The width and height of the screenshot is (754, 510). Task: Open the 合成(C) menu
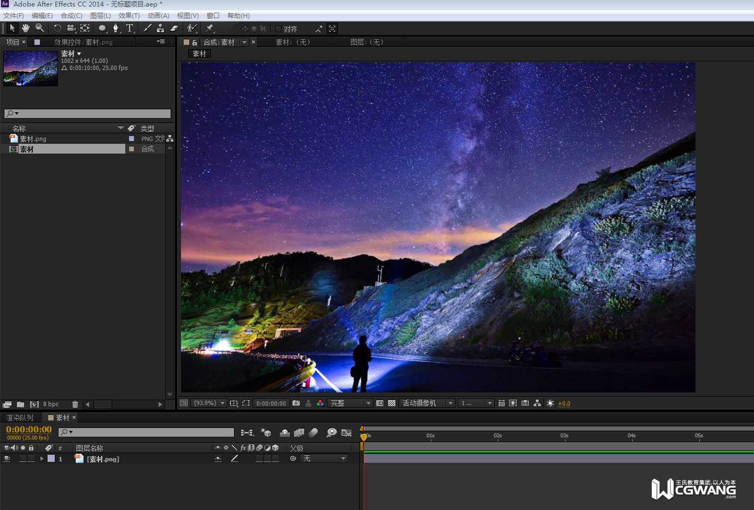coord(71,16)
